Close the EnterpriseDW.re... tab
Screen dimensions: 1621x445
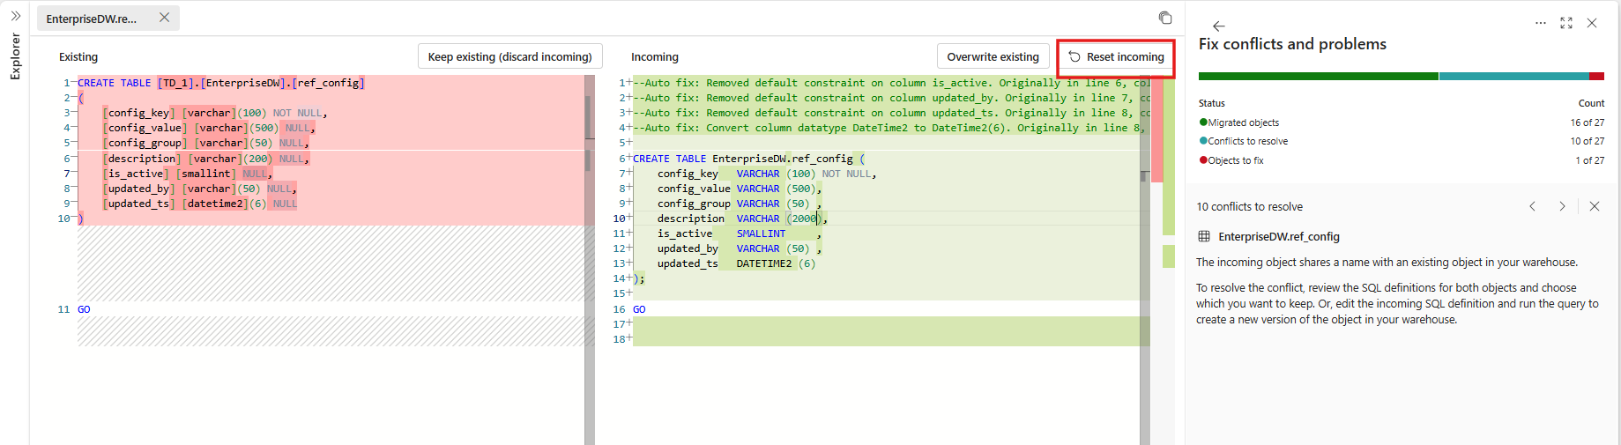pos(164,18)
